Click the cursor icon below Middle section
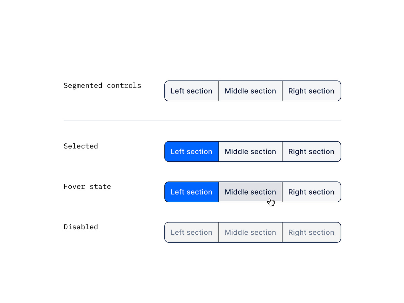The image size is (404, 303). pos(271,201)
